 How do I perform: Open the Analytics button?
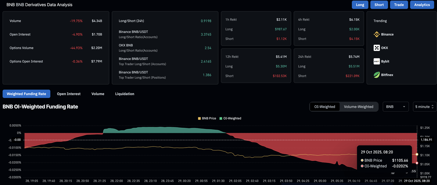[422, 5]
